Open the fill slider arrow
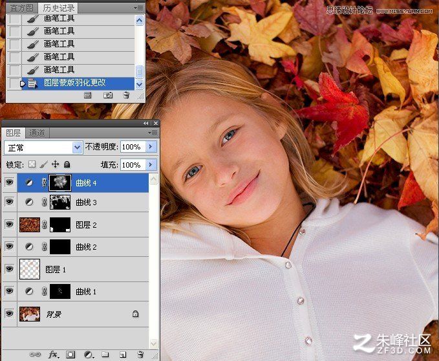 (x=151, y=165)
